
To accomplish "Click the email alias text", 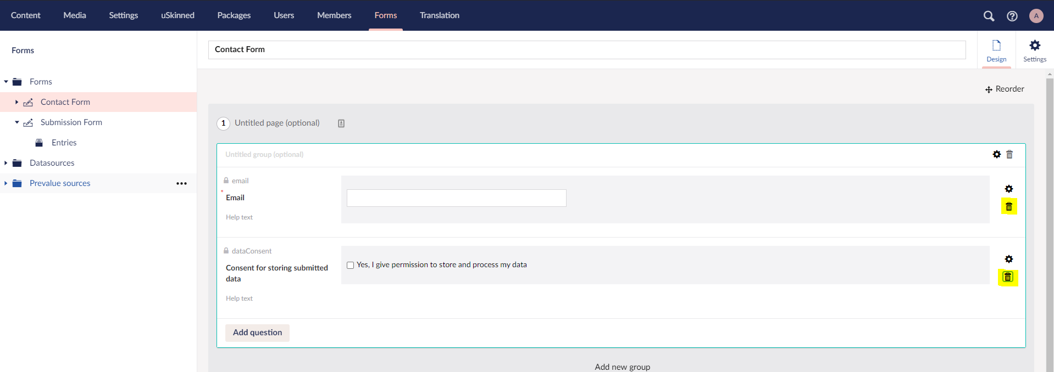I will (x=240, y=181).
